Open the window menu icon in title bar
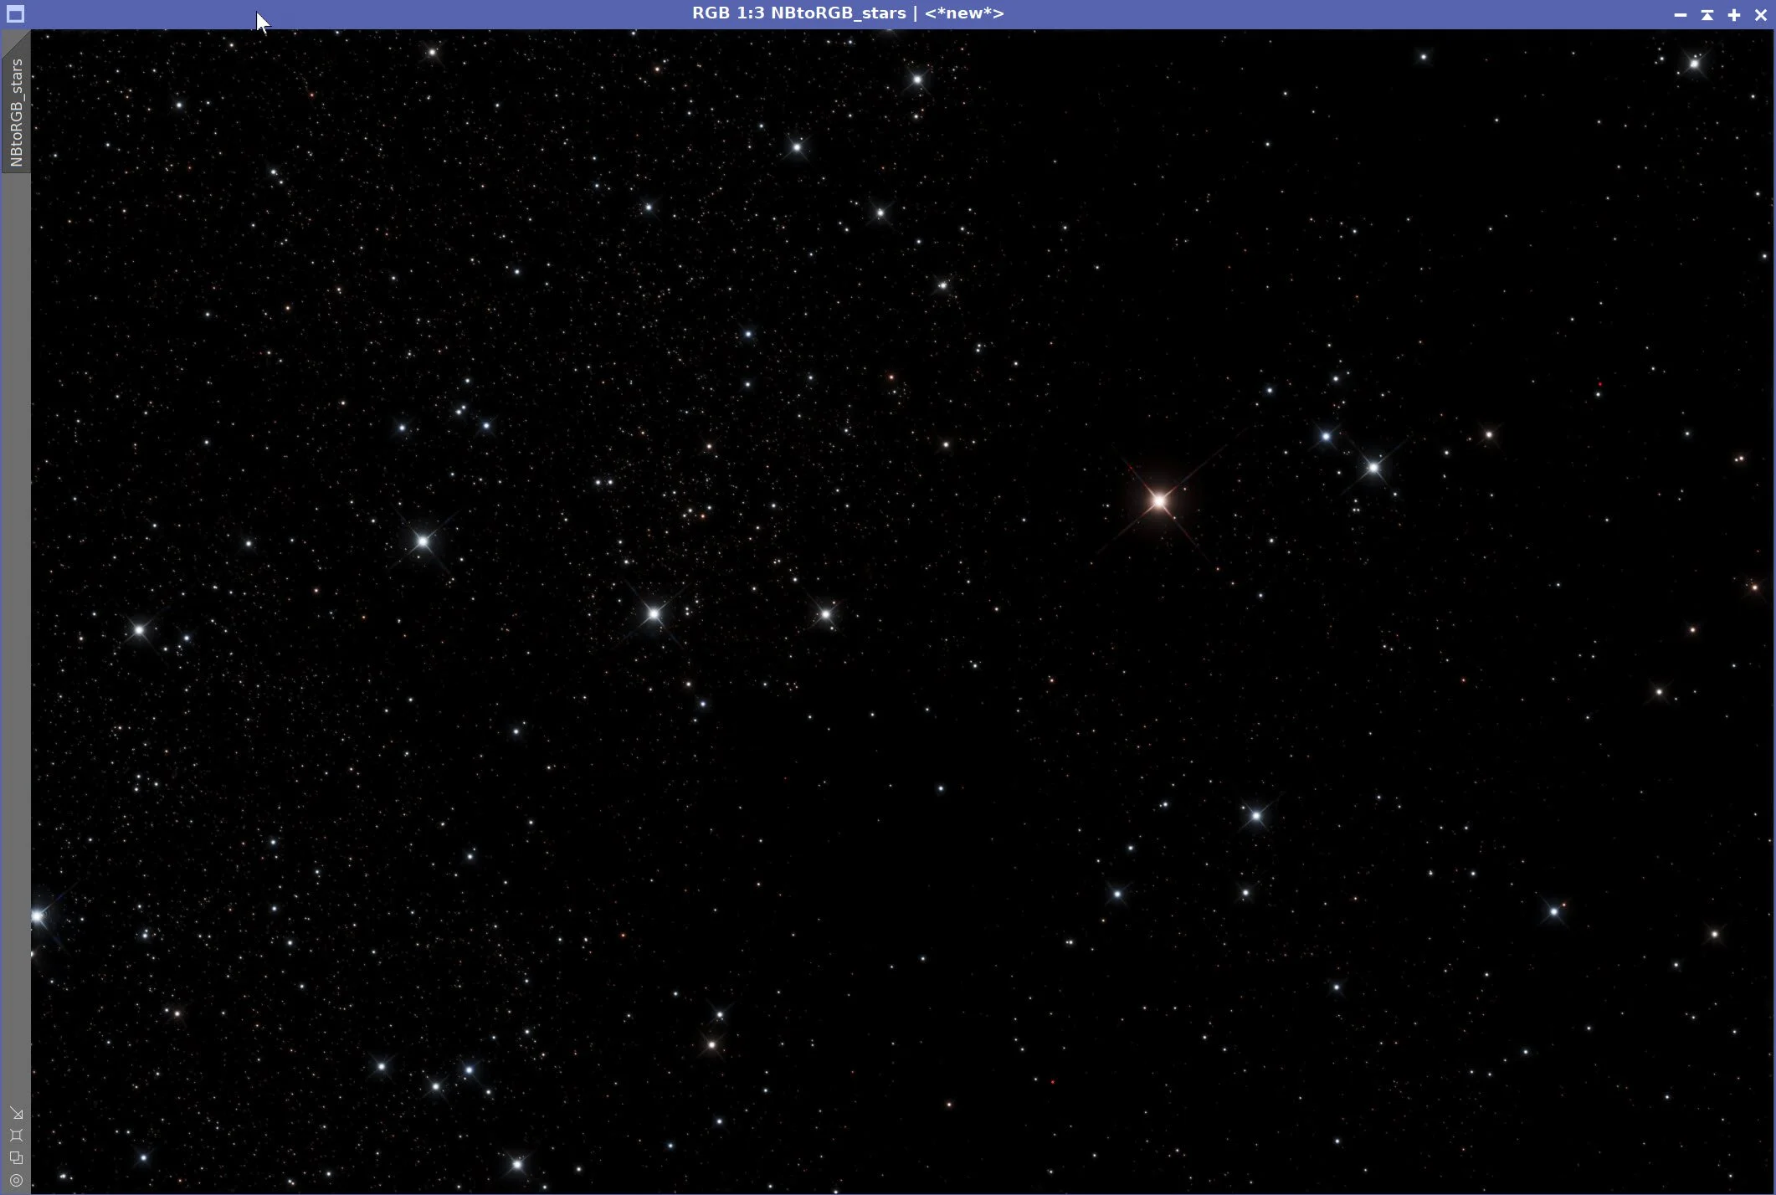The image size is (1776, 1195). [x=15, y=14]
